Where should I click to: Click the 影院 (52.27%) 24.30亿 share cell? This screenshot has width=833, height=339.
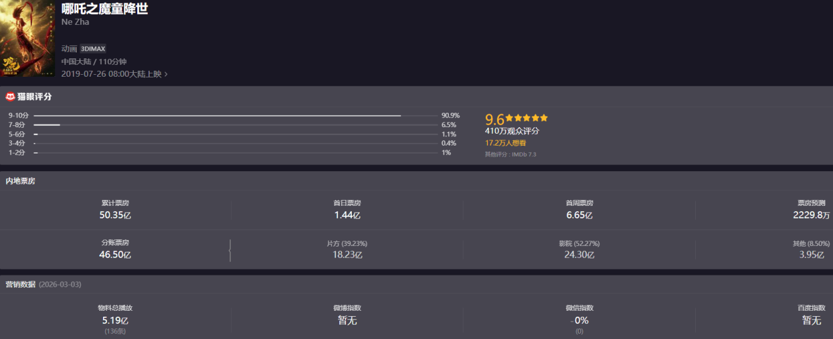[x=579, y=249]
